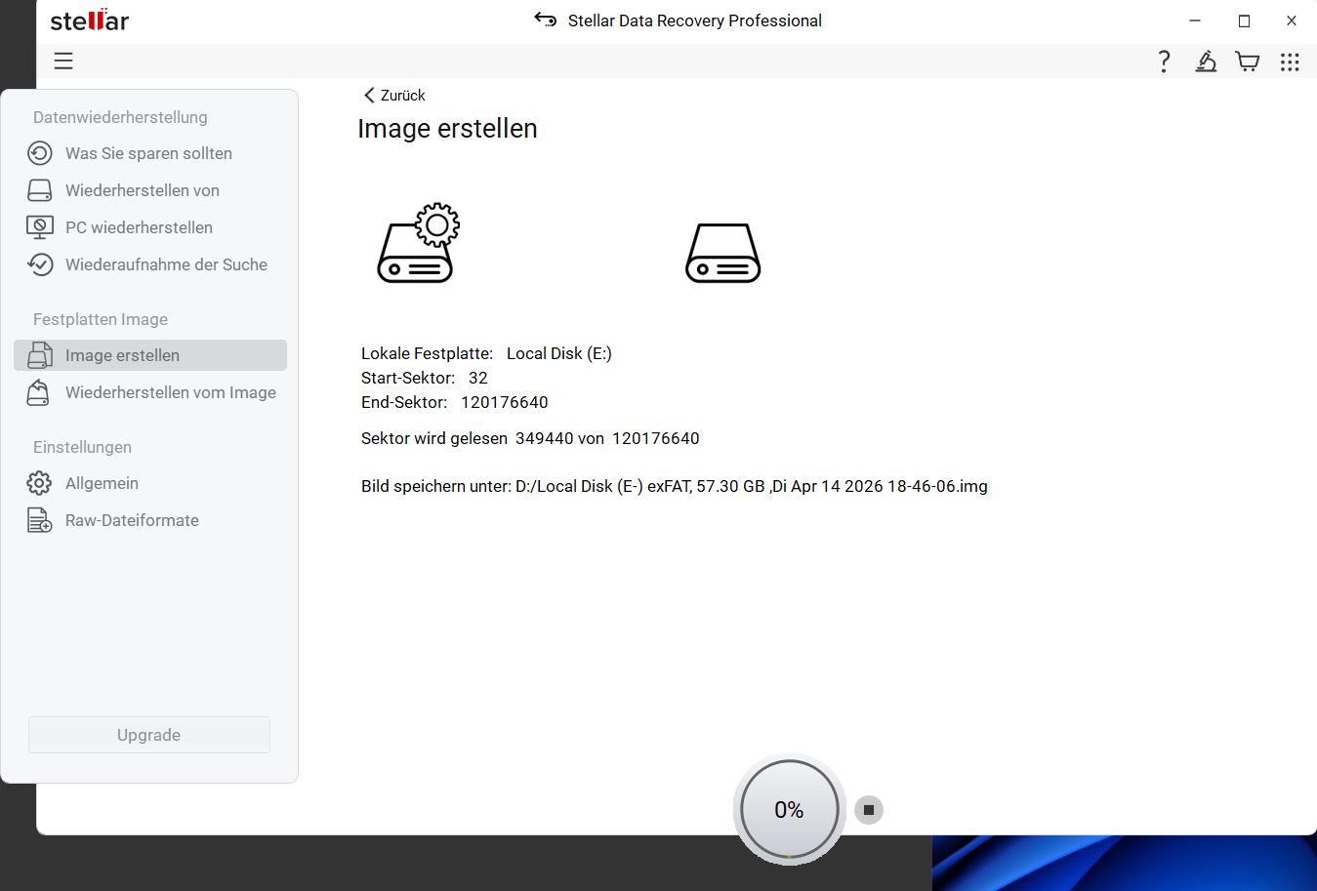Click the 'Wiederherstellen vom Image' icon
This screenshot has height=891, width=1317.
(40, 392)
